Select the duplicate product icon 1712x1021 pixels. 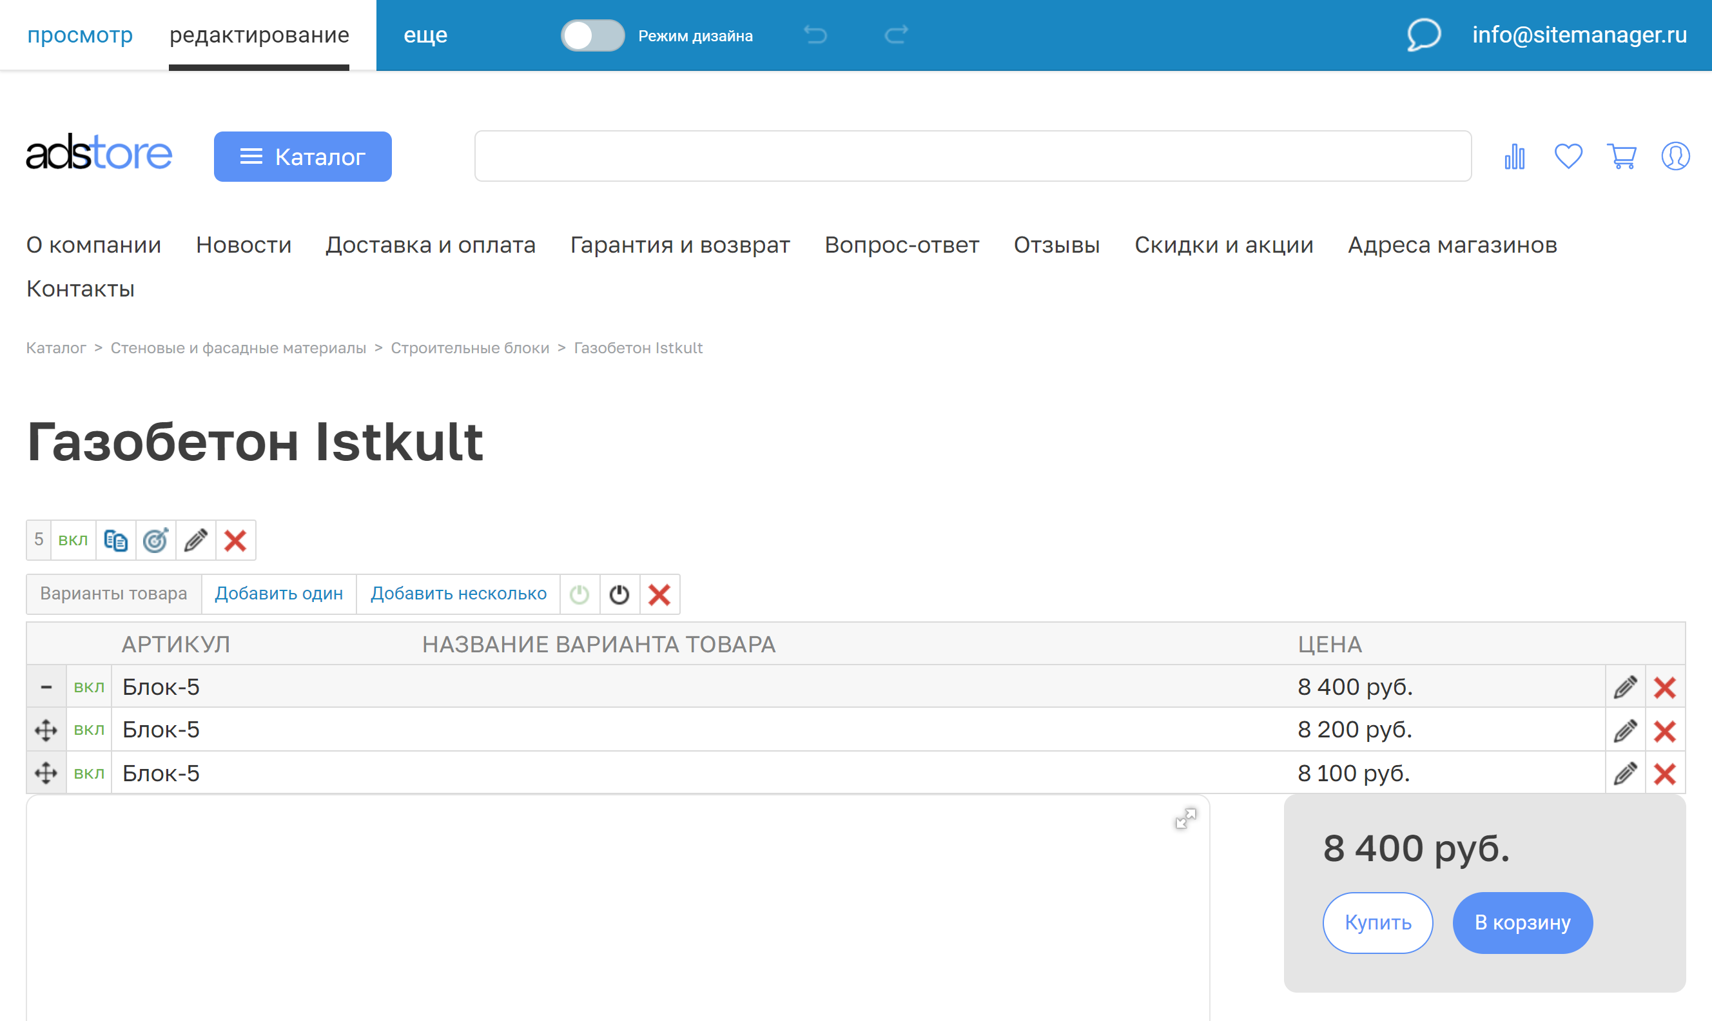tap(115, 540)
